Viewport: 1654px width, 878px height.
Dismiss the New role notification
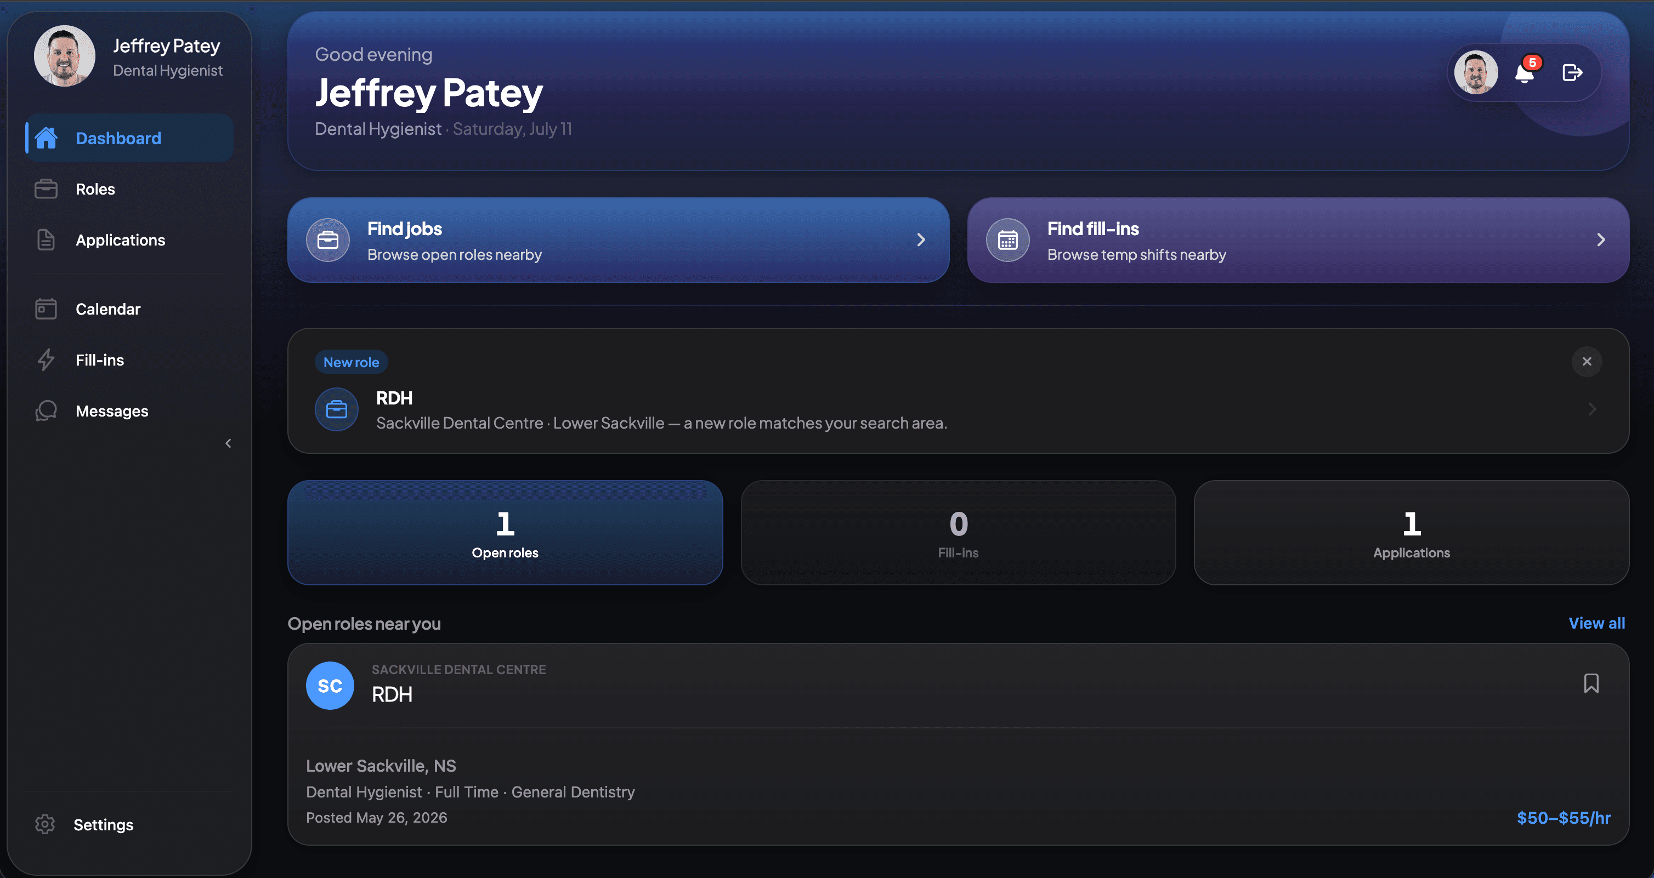pyautogui.click(x=1587, y=361)
